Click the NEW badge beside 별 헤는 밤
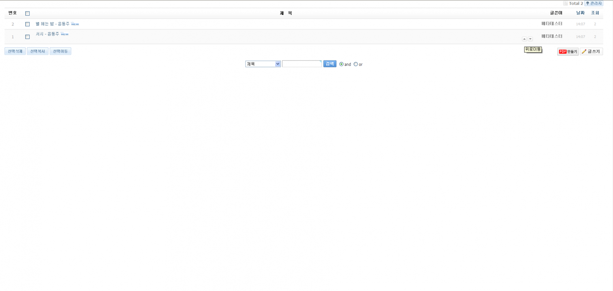The height and width of the screenshot is (291, 613). point(75,24)
